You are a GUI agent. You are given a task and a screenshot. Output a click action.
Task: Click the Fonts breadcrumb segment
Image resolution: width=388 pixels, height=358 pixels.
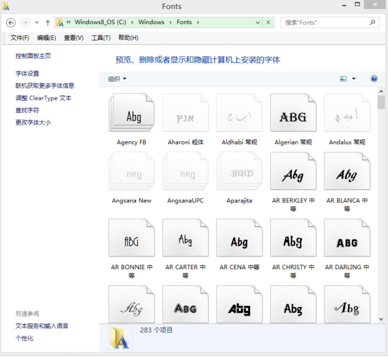(184, 22)
